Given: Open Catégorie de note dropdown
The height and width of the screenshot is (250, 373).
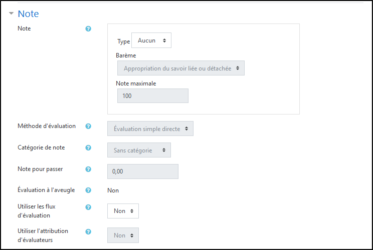Looking at the screenshot, I should coord(139,150).
